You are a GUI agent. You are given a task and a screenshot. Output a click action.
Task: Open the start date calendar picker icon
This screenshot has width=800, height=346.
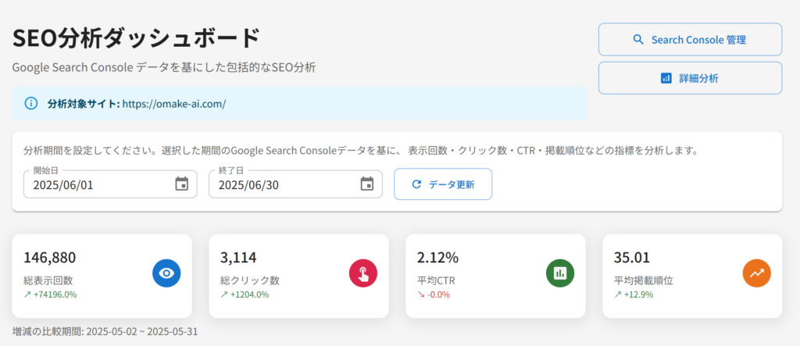(181, 184)
